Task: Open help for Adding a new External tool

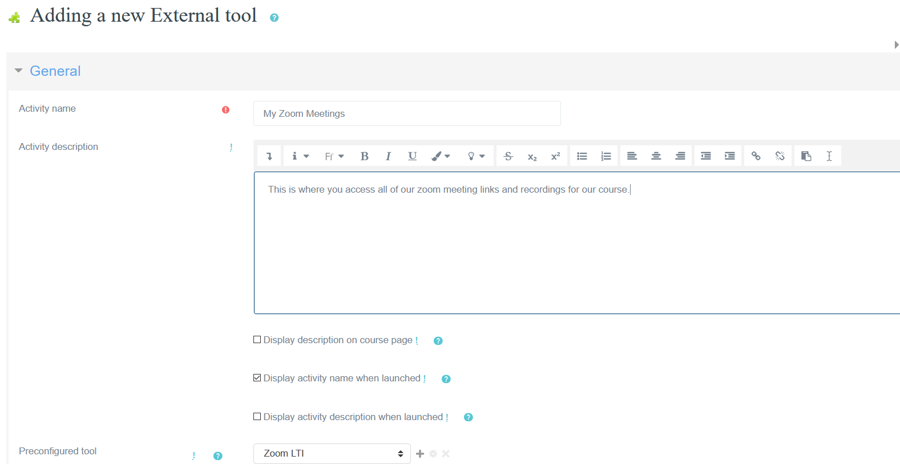Action: click(x=274, y=18)
